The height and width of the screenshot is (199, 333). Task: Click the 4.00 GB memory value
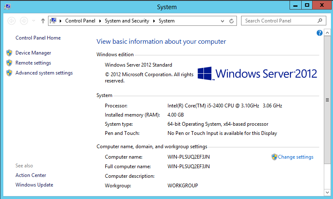175,115
